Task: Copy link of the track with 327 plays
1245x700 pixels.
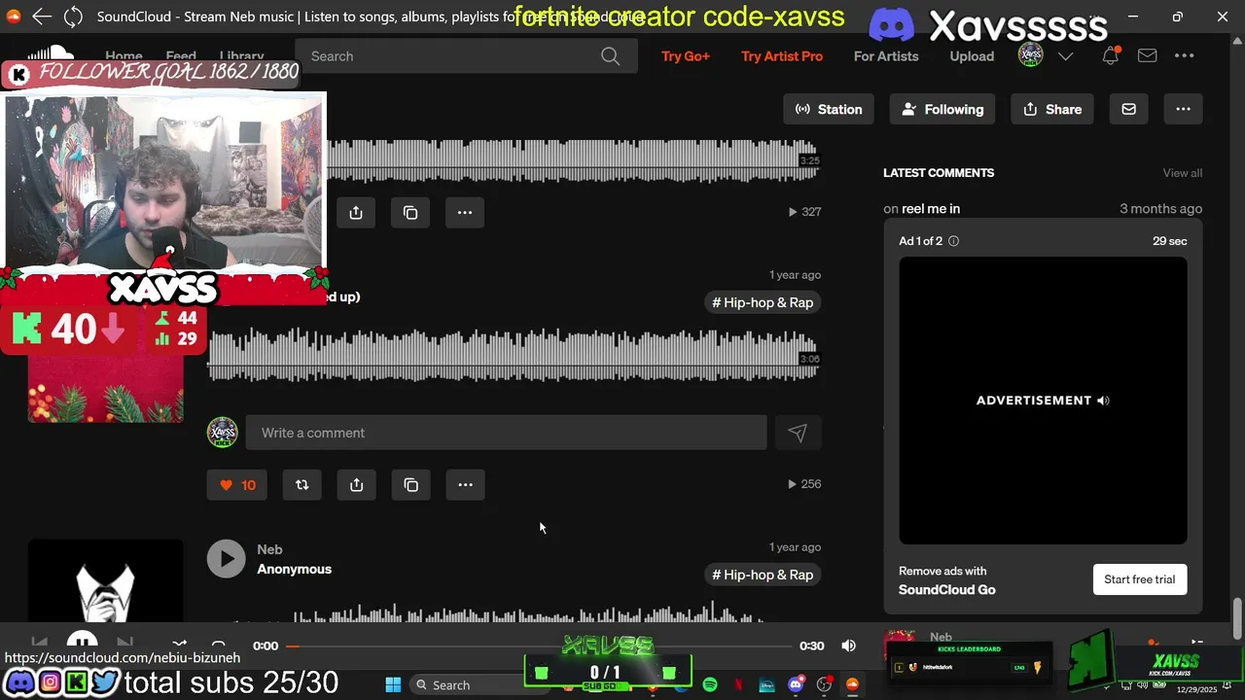Action: [x=410, y=213]
